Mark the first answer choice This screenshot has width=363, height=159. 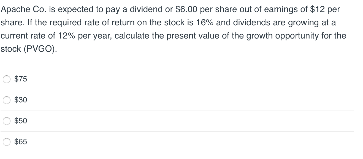click(7, 79)
